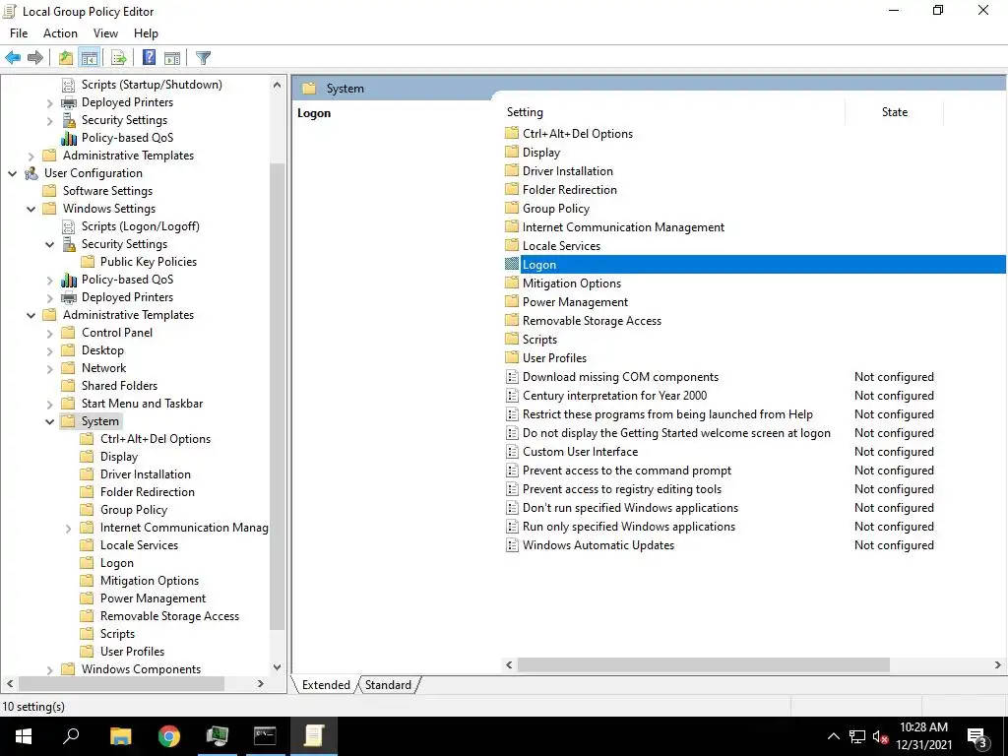Screen dimensions: 1008x756
Task: Launch Google Chrome from taskbar
Action: (169, 736)
